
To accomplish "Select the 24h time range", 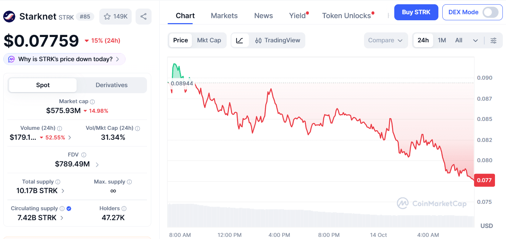I will (423, 41).
